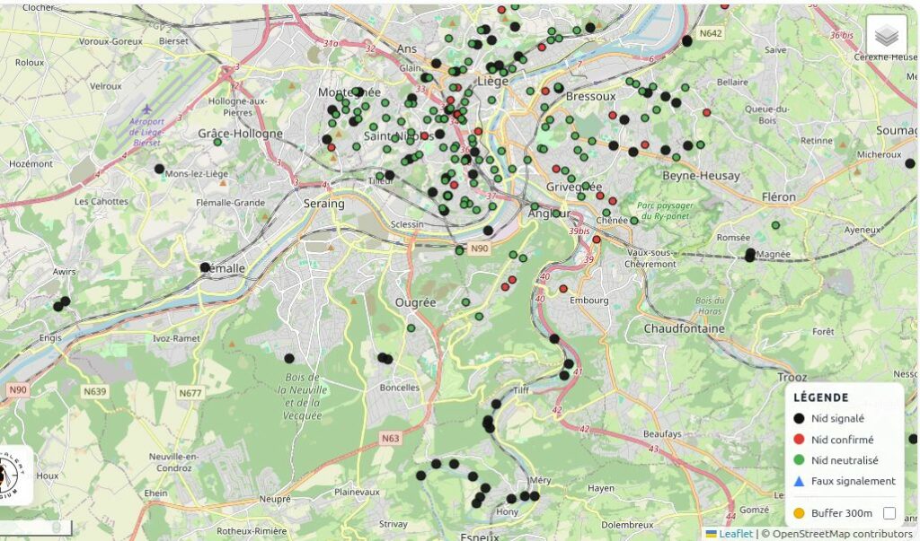Click green nest marker near Grâce-Hollogne
920x541 pixels.
coord(217,142)
